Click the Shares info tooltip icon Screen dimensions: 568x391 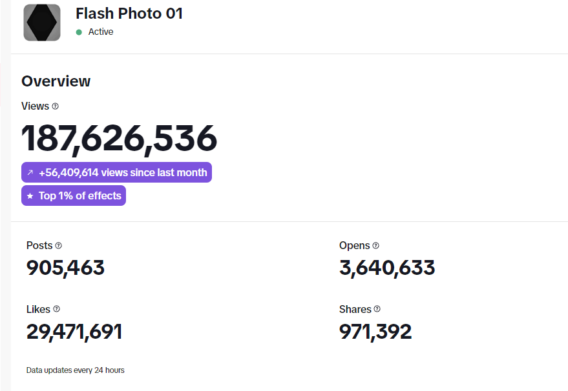click(377, 310)
